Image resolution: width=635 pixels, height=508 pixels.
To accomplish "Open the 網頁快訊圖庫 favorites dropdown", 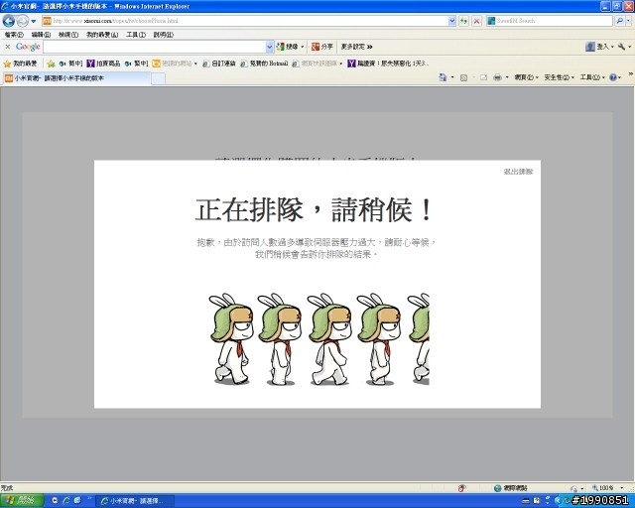I will 317,63.
